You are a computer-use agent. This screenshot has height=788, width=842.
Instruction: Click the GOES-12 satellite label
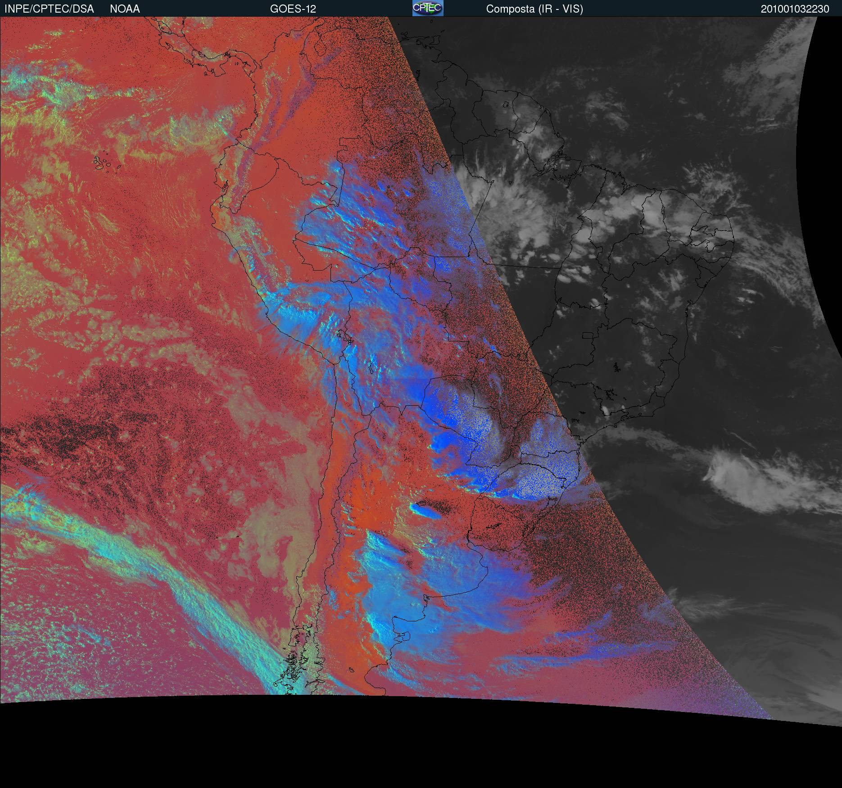click(x=293, y=9)
